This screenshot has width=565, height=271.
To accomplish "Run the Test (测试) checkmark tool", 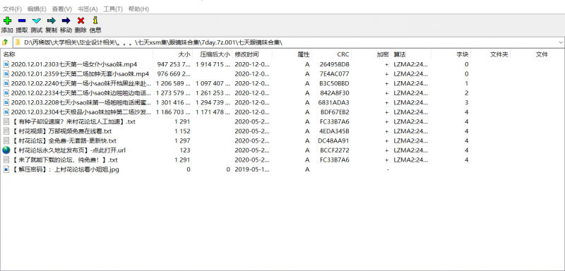I will [x=37, y=21].
